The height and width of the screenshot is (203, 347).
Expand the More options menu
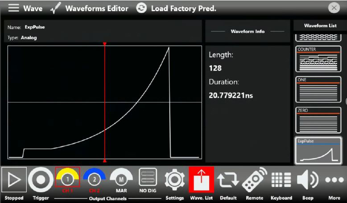pyautogui.click(x=334, y=179)
